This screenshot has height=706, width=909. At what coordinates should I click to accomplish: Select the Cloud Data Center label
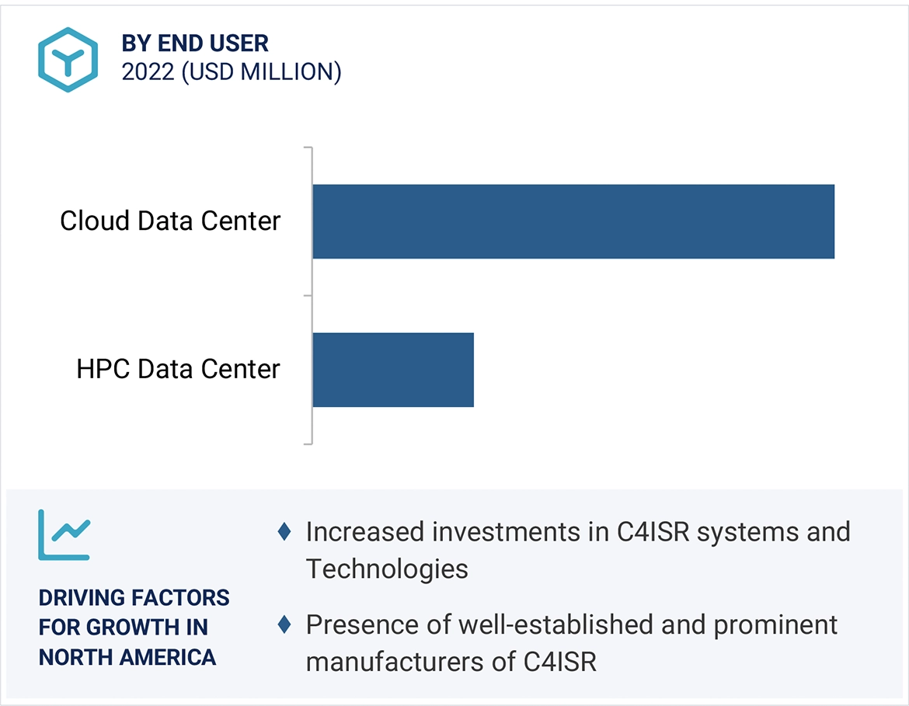[170, 221]
